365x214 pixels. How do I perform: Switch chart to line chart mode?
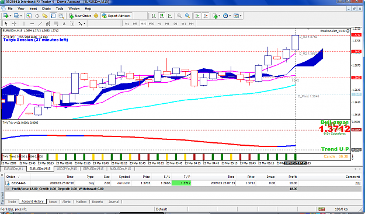point(170,16)
